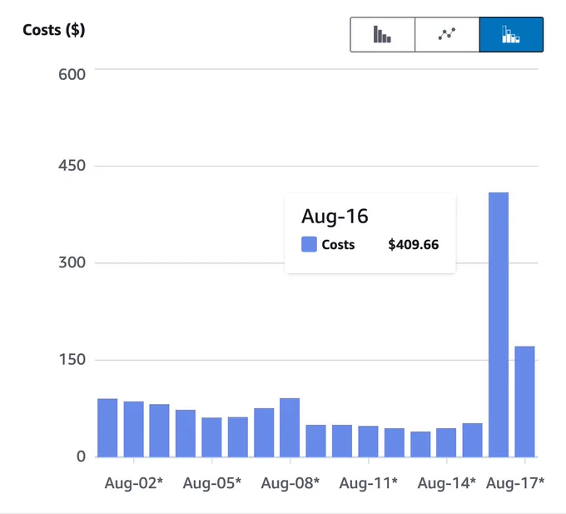Click the Aug-15 bar before the spike
566x514 pixels.
coord(473,441)
